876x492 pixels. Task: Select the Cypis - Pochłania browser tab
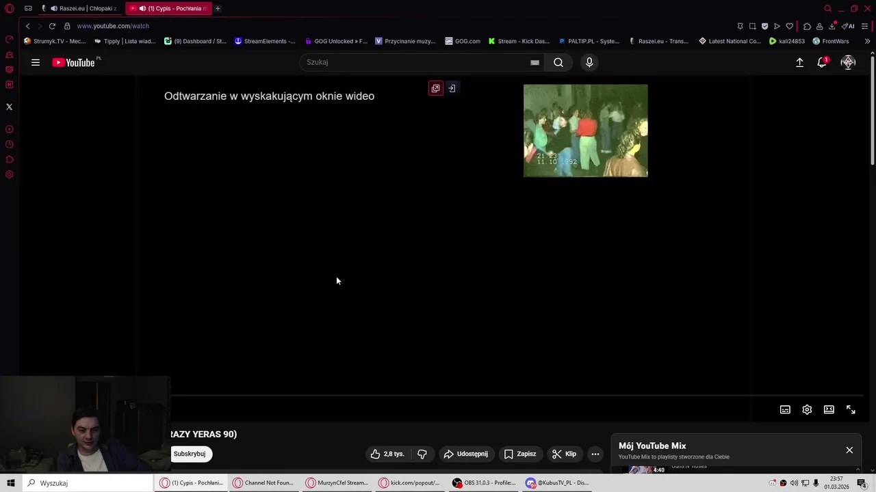(169, 8)
